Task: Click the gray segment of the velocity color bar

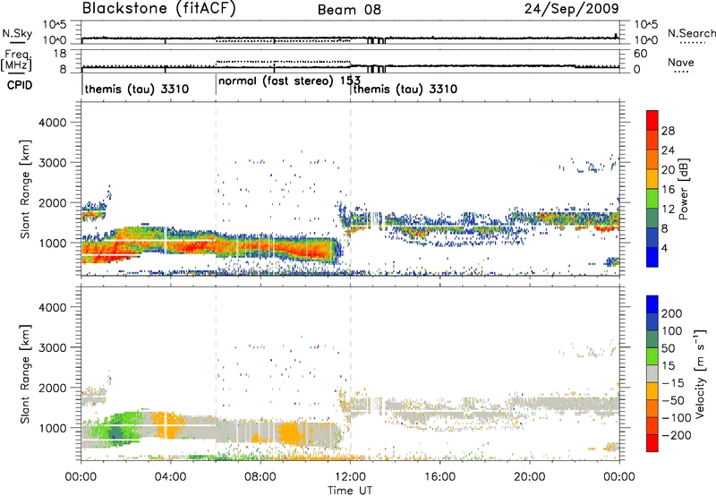Action: (652, 373)
